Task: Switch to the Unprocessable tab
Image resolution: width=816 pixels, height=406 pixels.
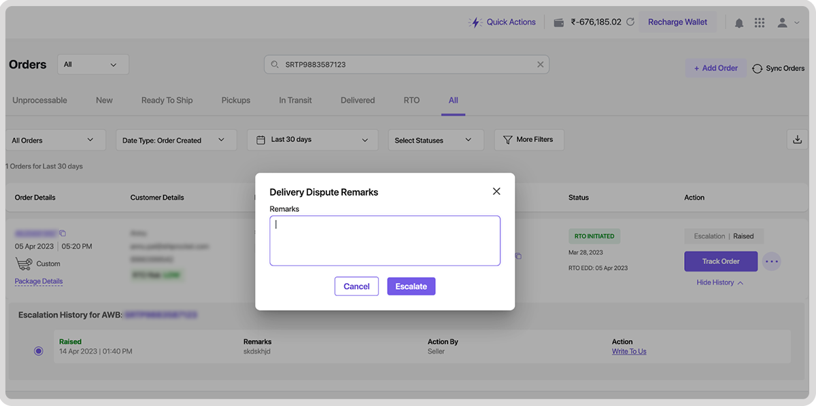Action: pyautogui.click(x=39, y=100)
